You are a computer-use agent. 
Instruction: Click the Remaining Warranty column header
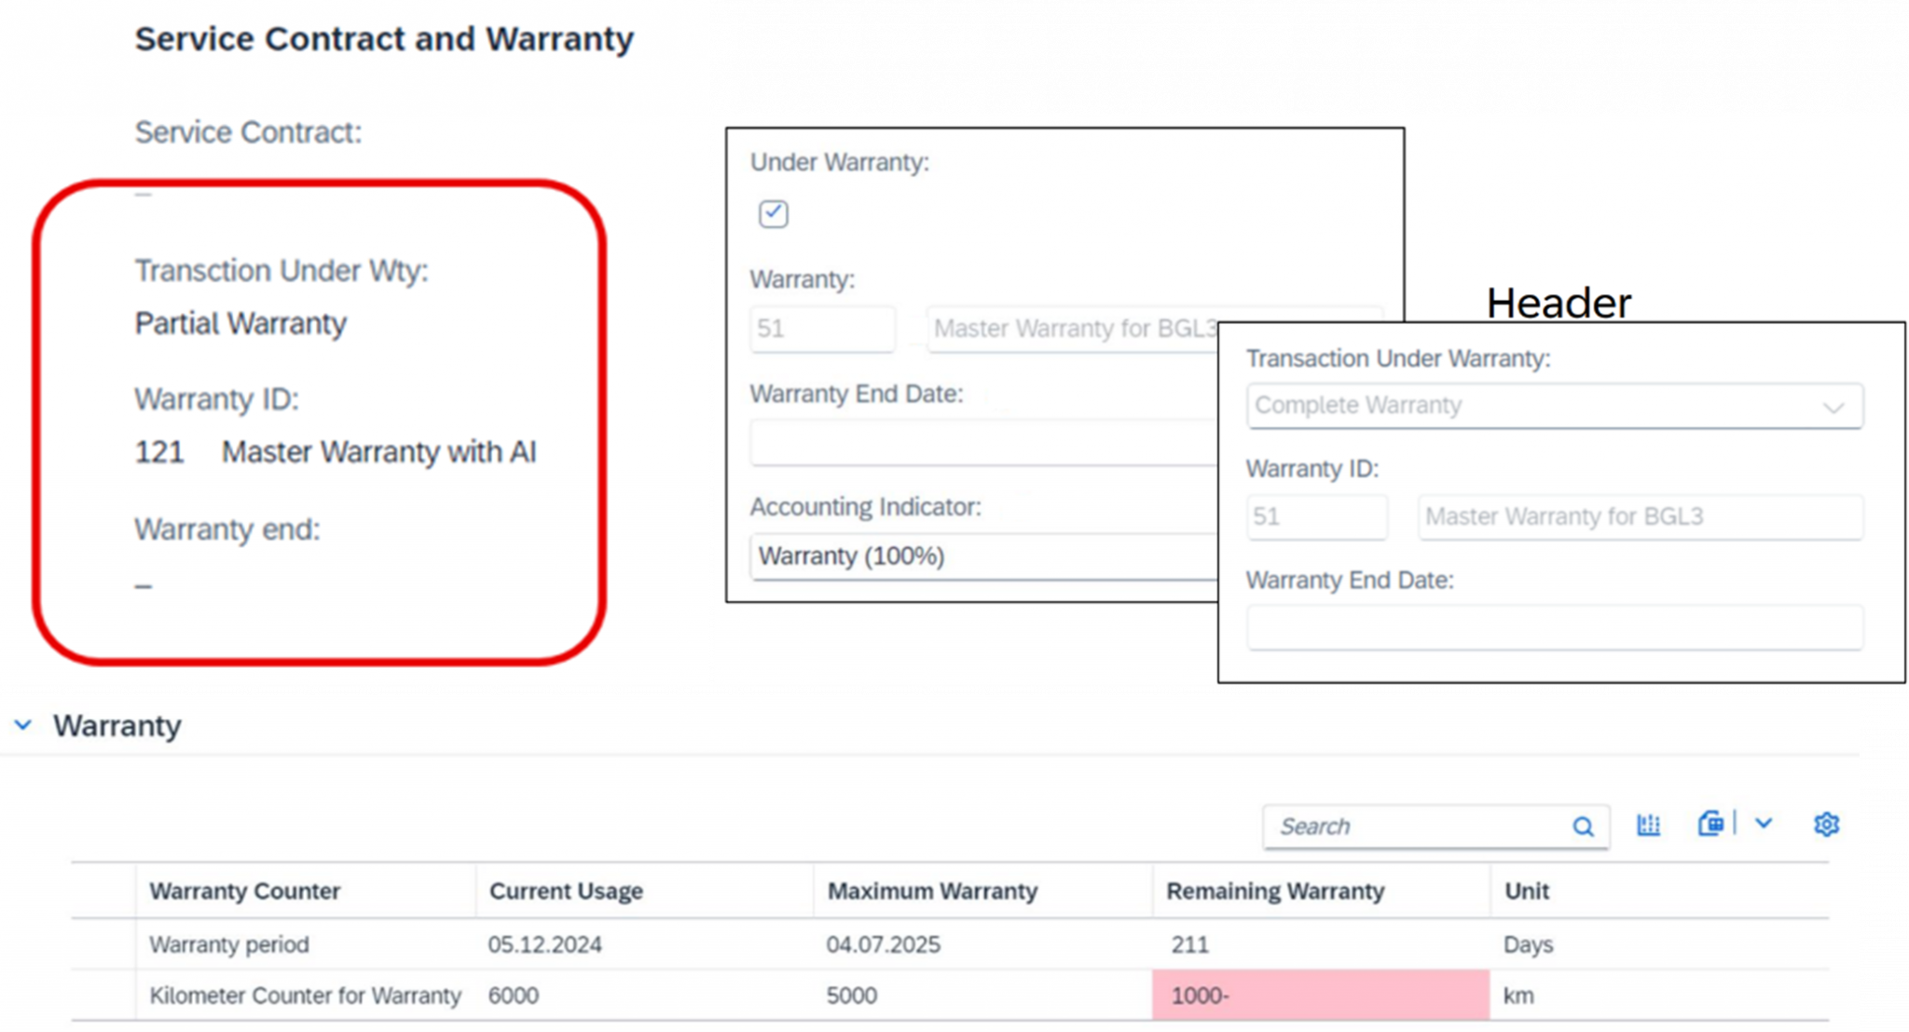pos(1275,890)
